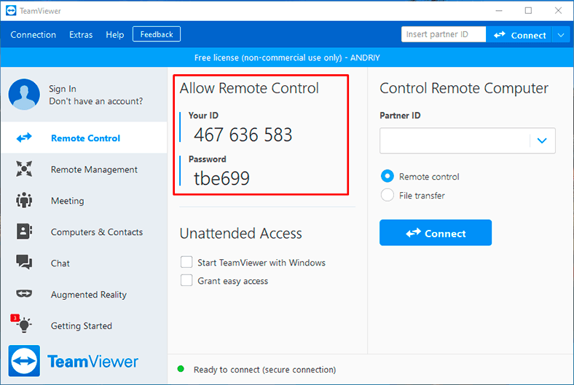This screenshot has width=574, height=385.
Task: Click the Augmented Reality glasses icon
Action: point(24,293)
